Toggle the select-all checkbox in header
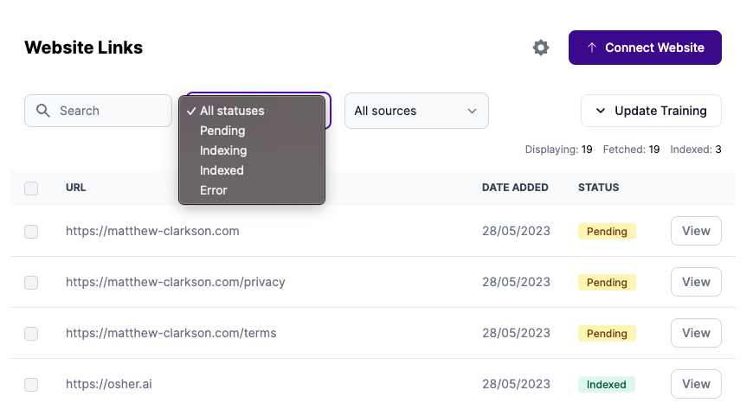753x409 pixels. click(31, 189)
